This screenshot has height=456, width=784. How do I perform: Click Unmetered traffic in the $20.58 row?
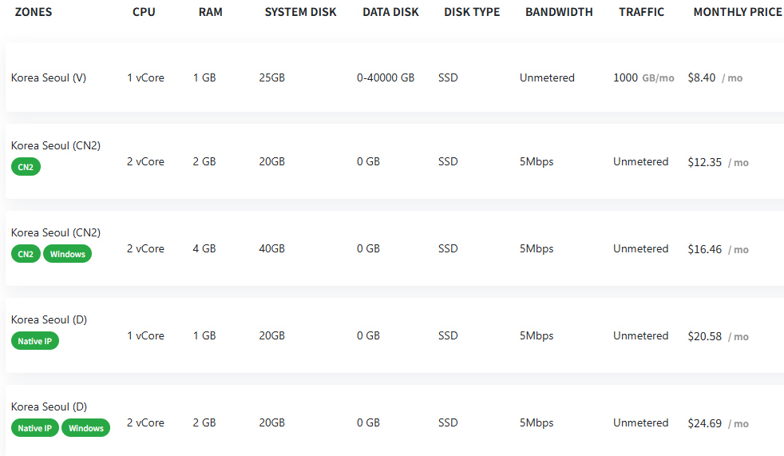640,336
